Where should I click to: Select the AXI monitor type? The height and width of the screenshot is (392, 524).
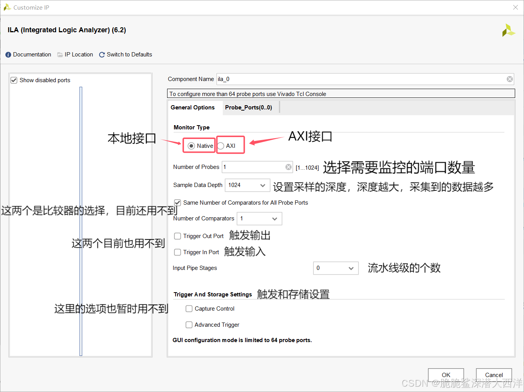pyautogui.click(x=221, y=146)
